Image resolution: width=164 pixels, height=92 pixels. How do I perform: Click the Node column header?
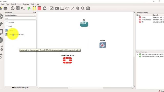[144, 15]
